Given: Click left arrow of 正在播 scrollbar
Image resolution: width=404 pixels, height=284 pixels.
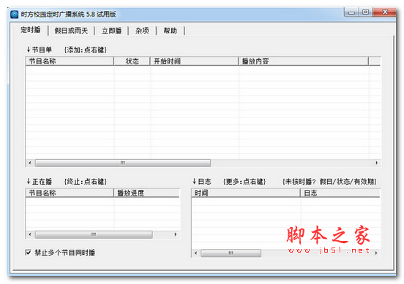Looking at the screenshot, I should [30, 234].
